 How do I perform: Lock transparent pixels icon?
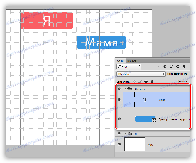tap(134, 81)
